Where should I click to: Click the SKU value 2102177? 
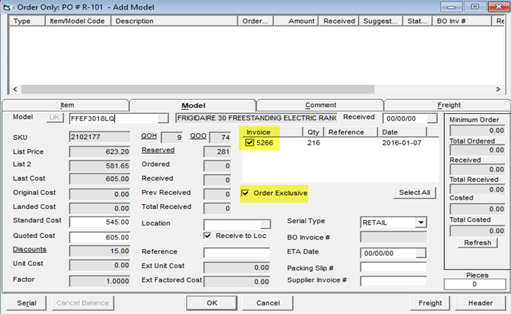(100, 137)
